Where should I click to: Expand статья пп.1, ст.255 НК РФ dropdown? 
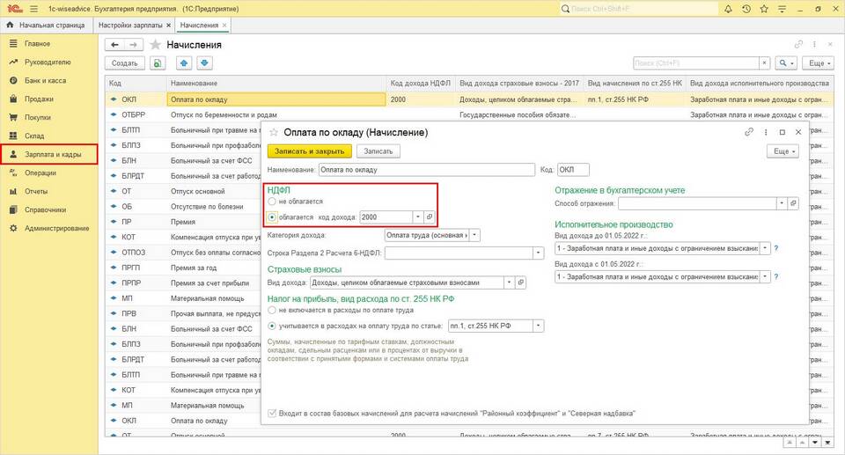coord(539,327)
